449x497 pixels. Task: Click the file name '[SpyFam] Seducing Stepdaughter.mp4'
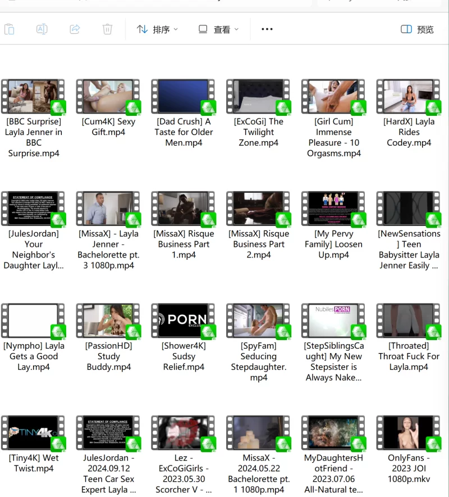pyautogui.click(x=259, y=362)
